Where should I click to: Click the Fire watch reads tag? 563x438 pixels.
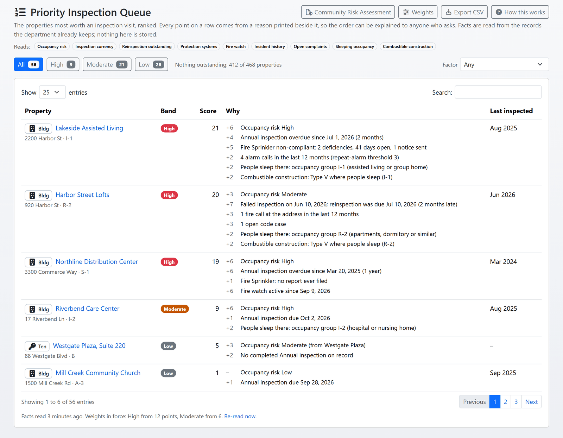pos(236,46)
